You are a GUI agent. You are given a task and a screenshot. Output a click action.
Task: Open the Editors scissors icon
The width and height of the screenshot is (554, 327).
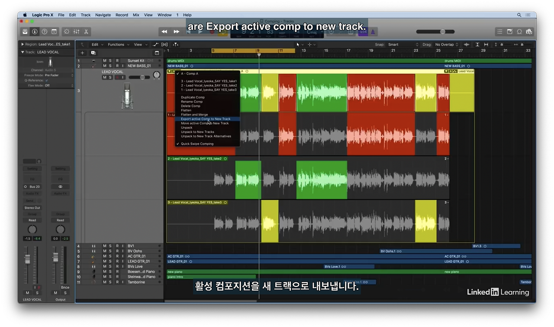pyautogui.click(x=86, y=32)
